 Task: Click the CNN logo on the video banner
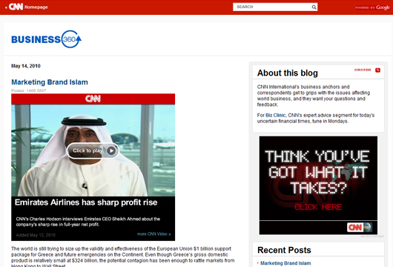(93, 99)
